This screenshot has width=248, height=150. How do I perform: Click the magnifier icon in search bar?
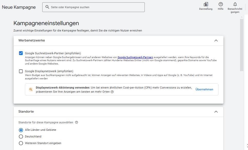pyautogui.click(x=47, y=7)
